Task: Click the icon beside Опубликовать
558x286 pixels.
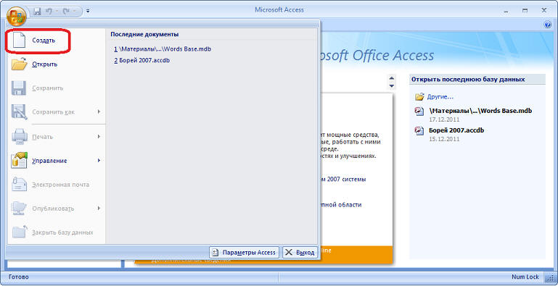Action: pos(19,209)
